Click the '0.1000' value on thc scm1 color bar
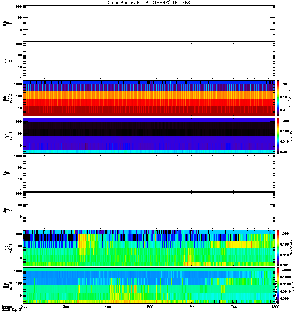The width and height of the screenshot is (298, 318). pos(285,277)
